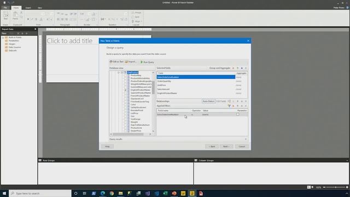
Task: Check the StandardCost field checkbox
Action: tap(125, 99)
